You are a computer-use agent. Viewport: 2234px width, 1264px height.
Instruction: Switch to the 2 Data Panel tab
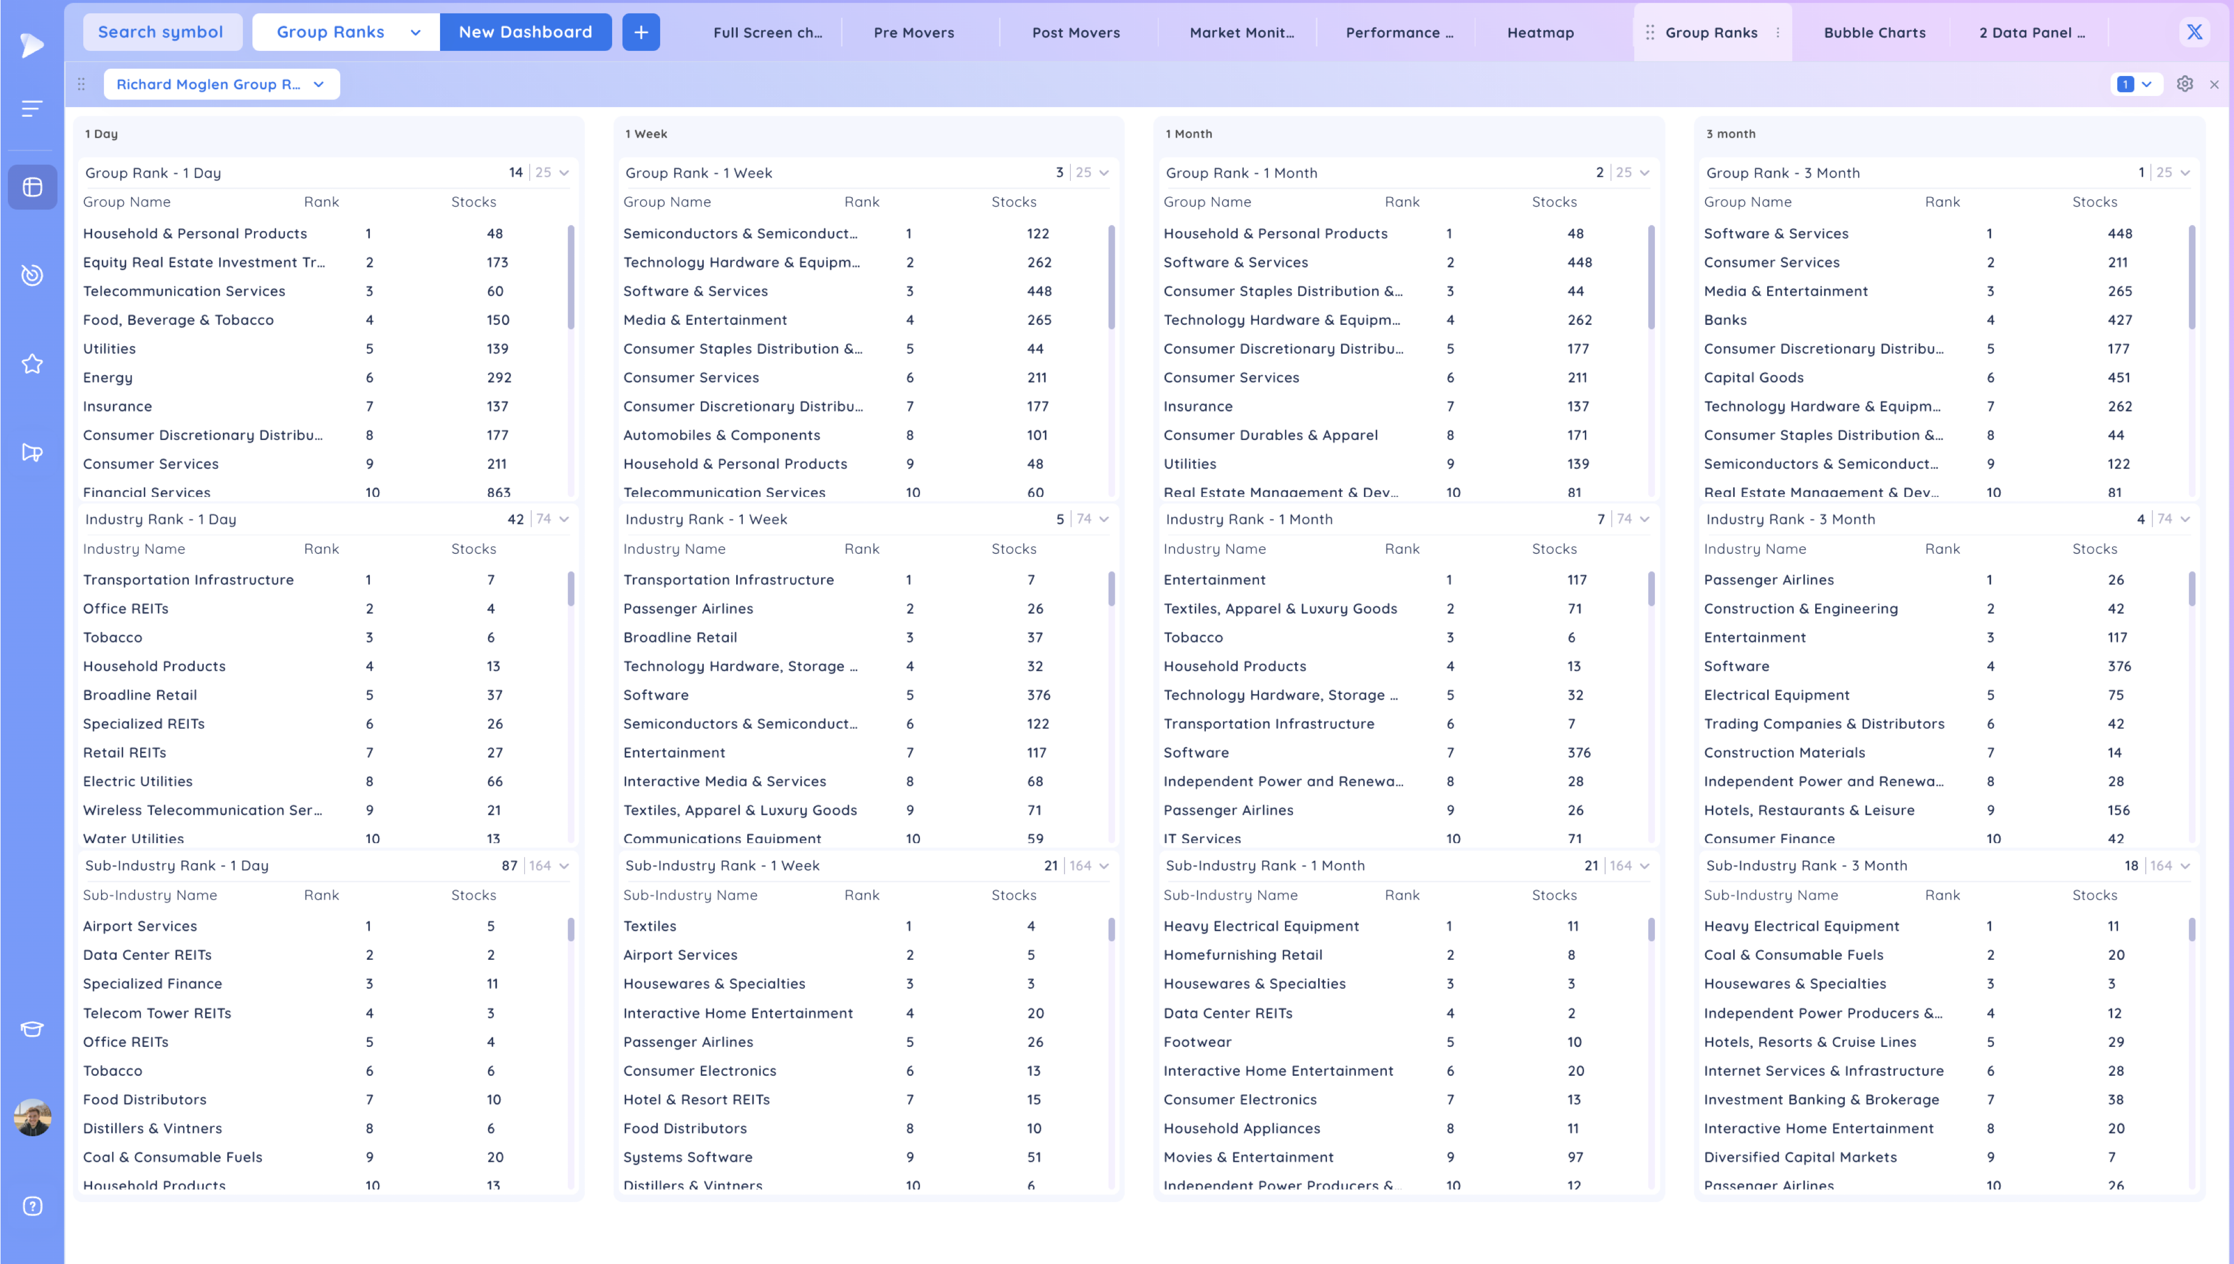[2031, 33]
